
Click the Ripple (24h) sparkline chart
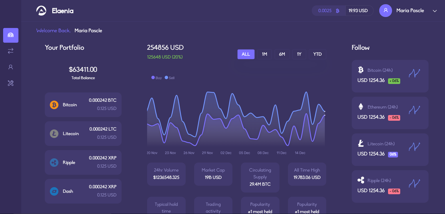point(414,183)
